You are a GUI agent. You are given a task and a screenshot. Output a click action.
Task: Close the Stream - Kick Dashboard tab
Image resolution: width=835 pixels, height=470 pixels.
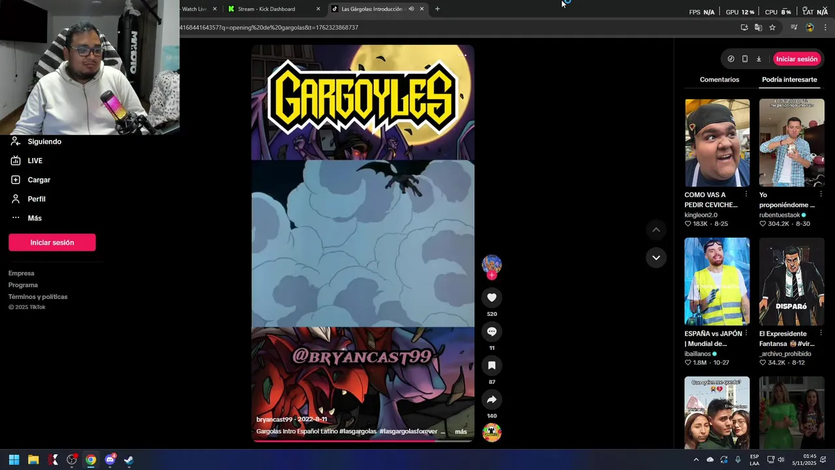pos(318,9)
